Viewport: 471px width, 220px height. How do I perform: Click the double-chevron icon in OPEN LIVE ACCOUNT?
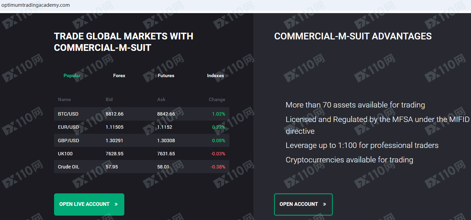116,204
